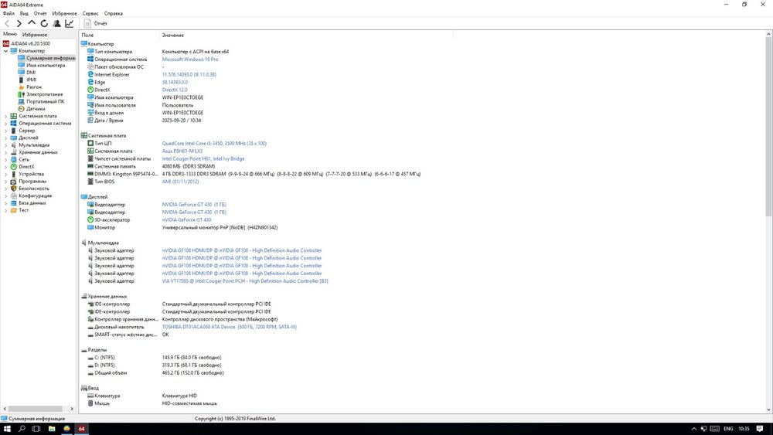Collapse the Компьютер tree node
Viewport: 773px width, 435px height.
coord(5,51)
